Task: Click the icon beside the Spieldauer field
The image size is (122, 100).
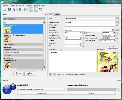Action: (117, 33)
